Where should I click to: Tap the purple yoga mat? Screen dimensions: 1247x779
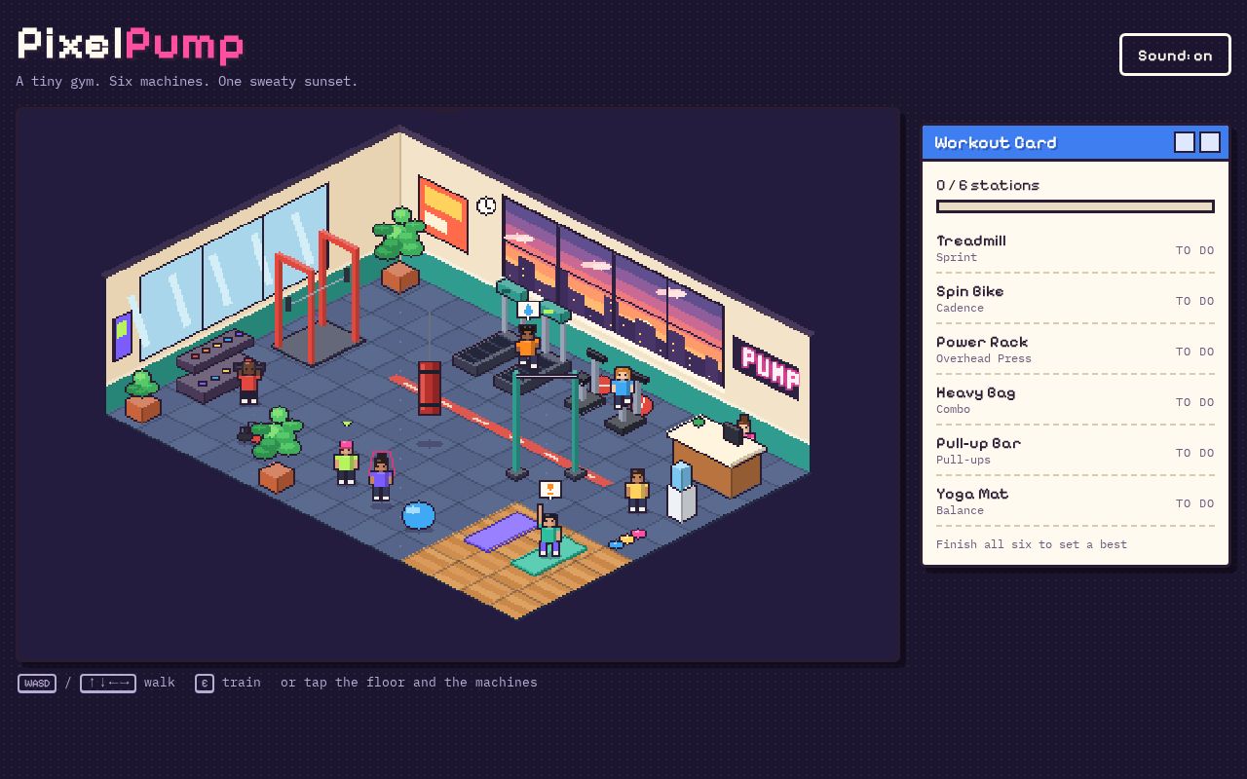click(501, 532)
